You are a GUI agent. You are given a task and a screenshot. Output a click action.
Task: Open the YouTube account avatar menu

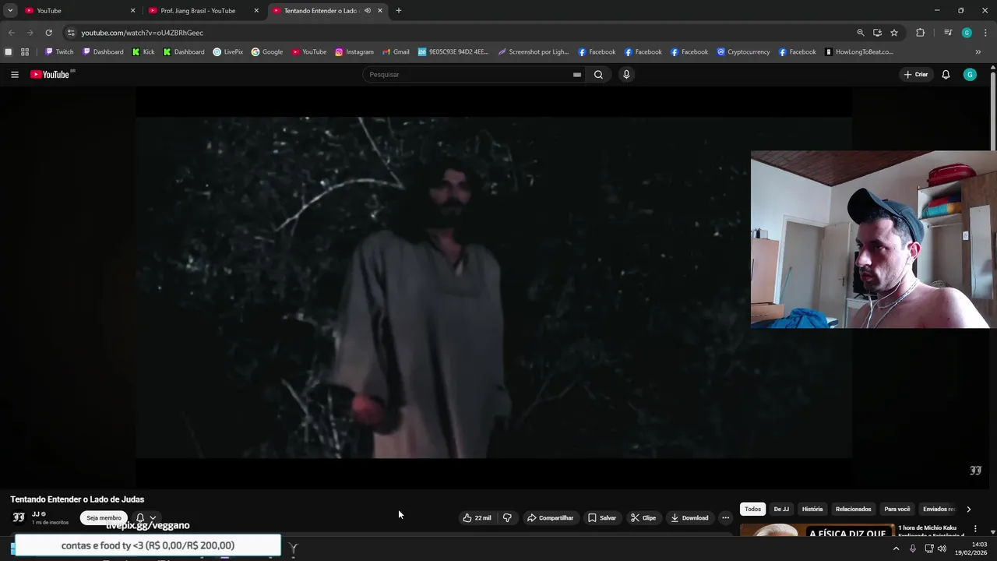point(970,75)
